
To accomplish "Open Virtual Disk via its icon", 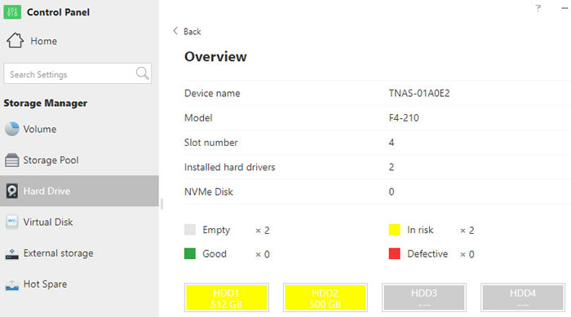I will pyautogui.click(x=11, y=222).
